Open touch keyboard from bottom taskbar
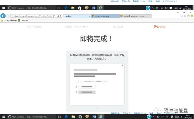194x119 pixels. 177,117
